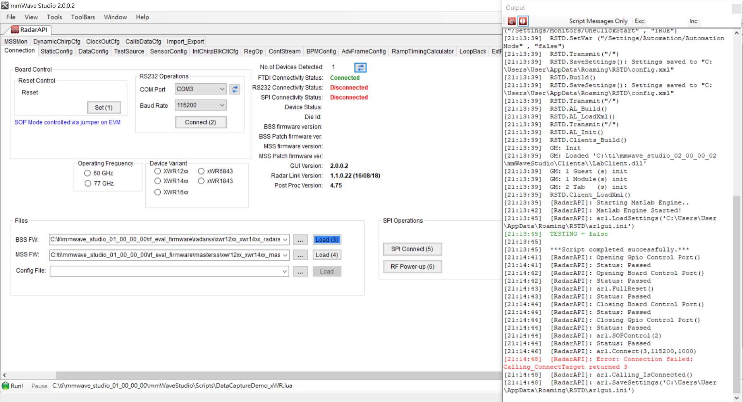Open the Window menu
This screenshot has height=402, width=743.
(x=115, y=17)
